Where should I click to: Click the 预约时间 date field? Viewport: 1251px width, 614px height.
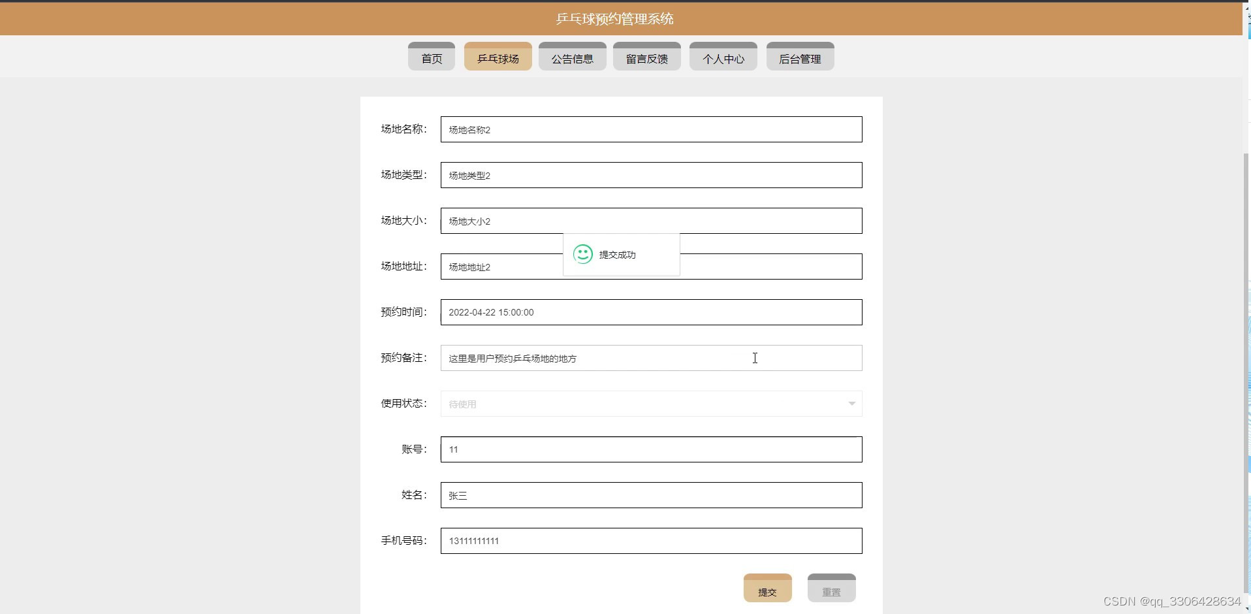651,312
